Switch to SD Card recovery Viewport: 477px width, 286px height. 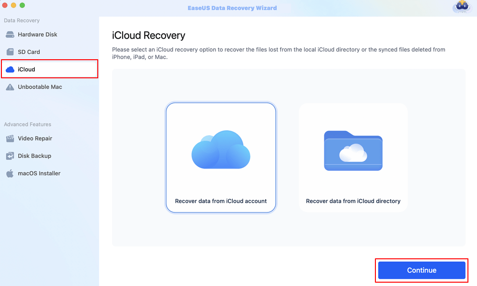(x=49, y=52)
